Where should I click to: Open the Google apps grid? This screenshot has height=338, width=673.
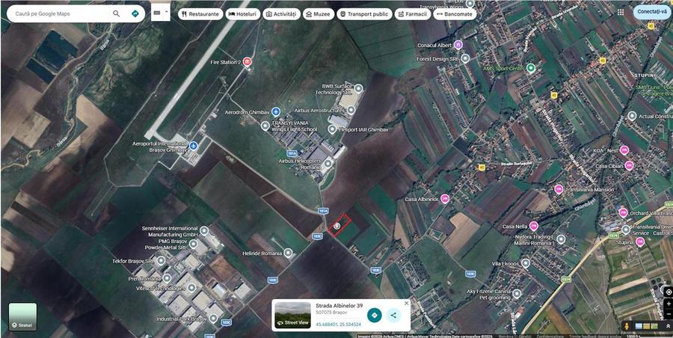(621, 12)
